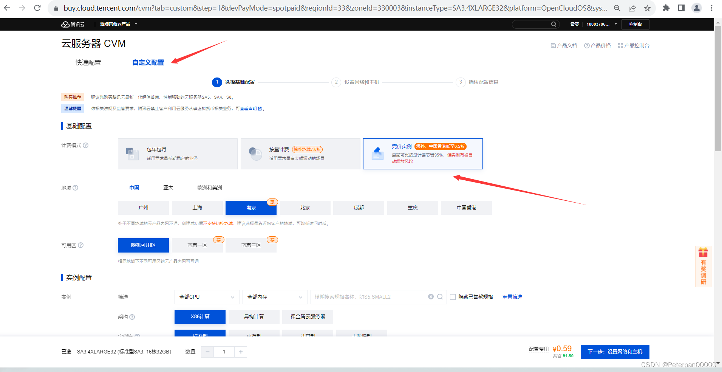Select 按量计费 billing mode
This screenshot has height=372, width=722.
click(300, 154)
